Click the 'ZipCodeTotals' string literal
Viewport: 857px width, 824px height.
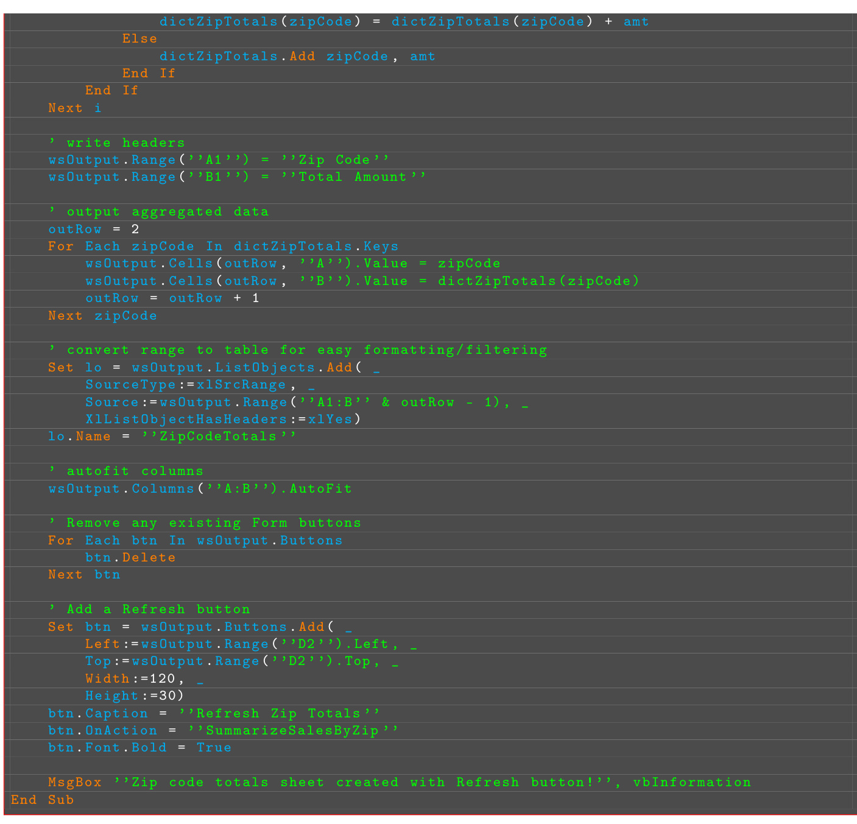tap(219, 436)
